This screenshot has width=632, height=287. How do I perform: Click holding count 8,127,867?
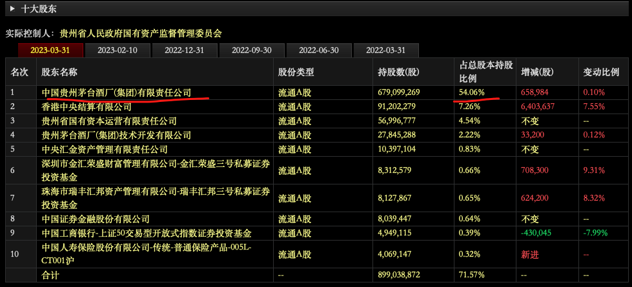(x=394, y=198)
